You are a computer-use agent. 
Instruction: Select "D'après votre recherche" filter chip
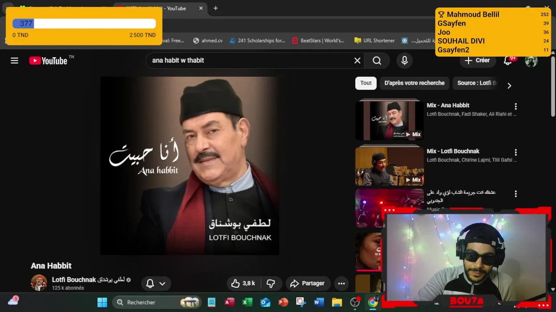(414, 83)
